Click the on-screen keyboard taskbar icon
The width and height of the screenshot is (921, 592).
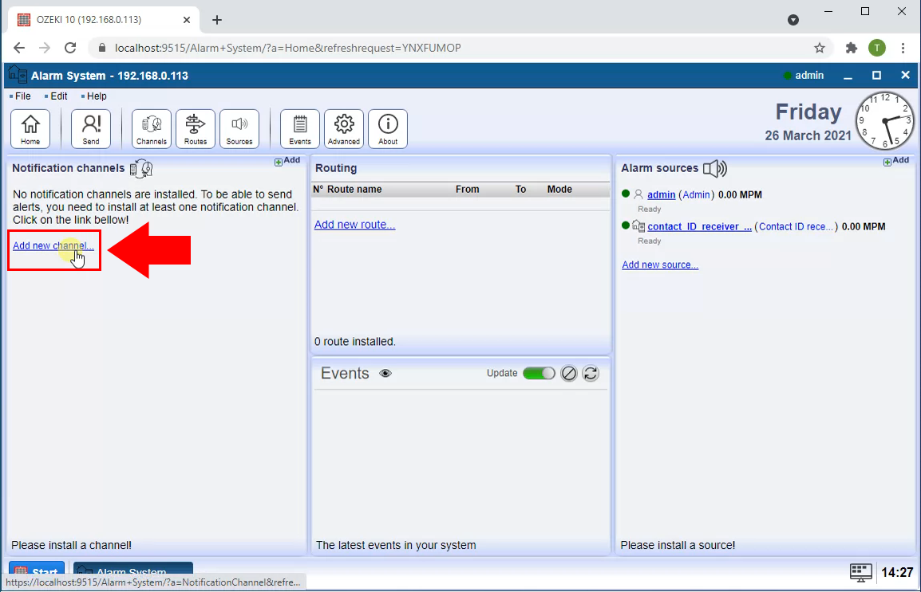click(860, 573)
